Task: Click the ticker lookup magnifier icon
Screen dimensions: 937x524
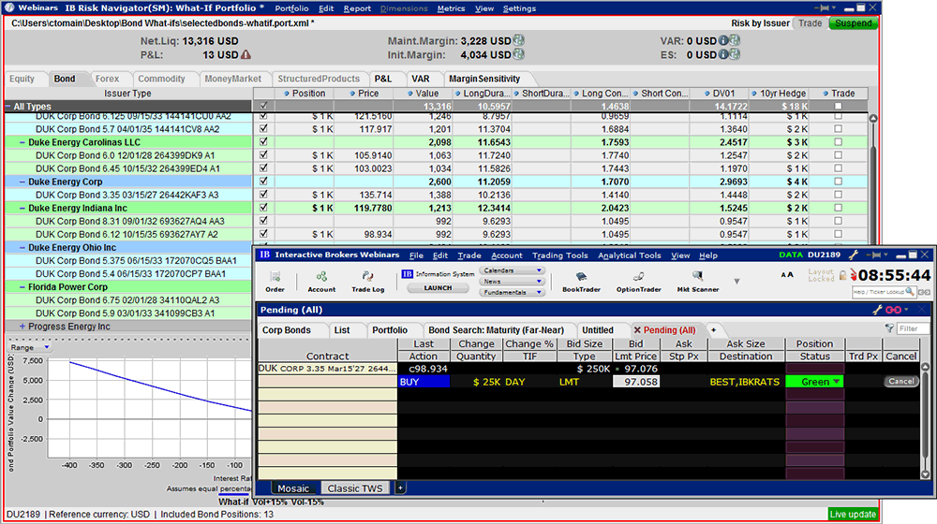Action: (910, 291)
